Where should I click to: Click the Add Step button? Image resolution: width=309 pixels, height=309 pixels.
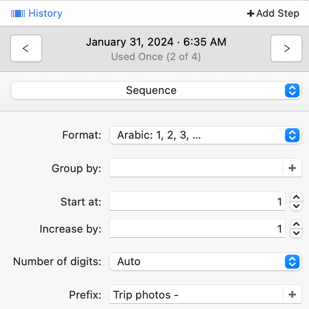(273, 14)
